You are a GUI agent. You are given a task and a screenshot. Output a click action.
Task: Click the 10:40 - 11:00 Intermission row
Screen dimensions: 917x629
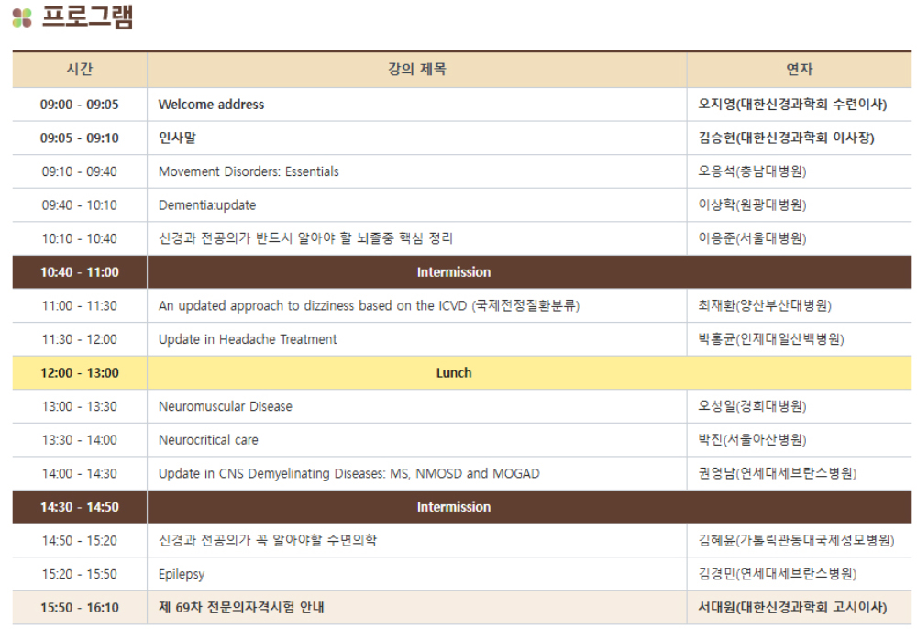(454, 272)
